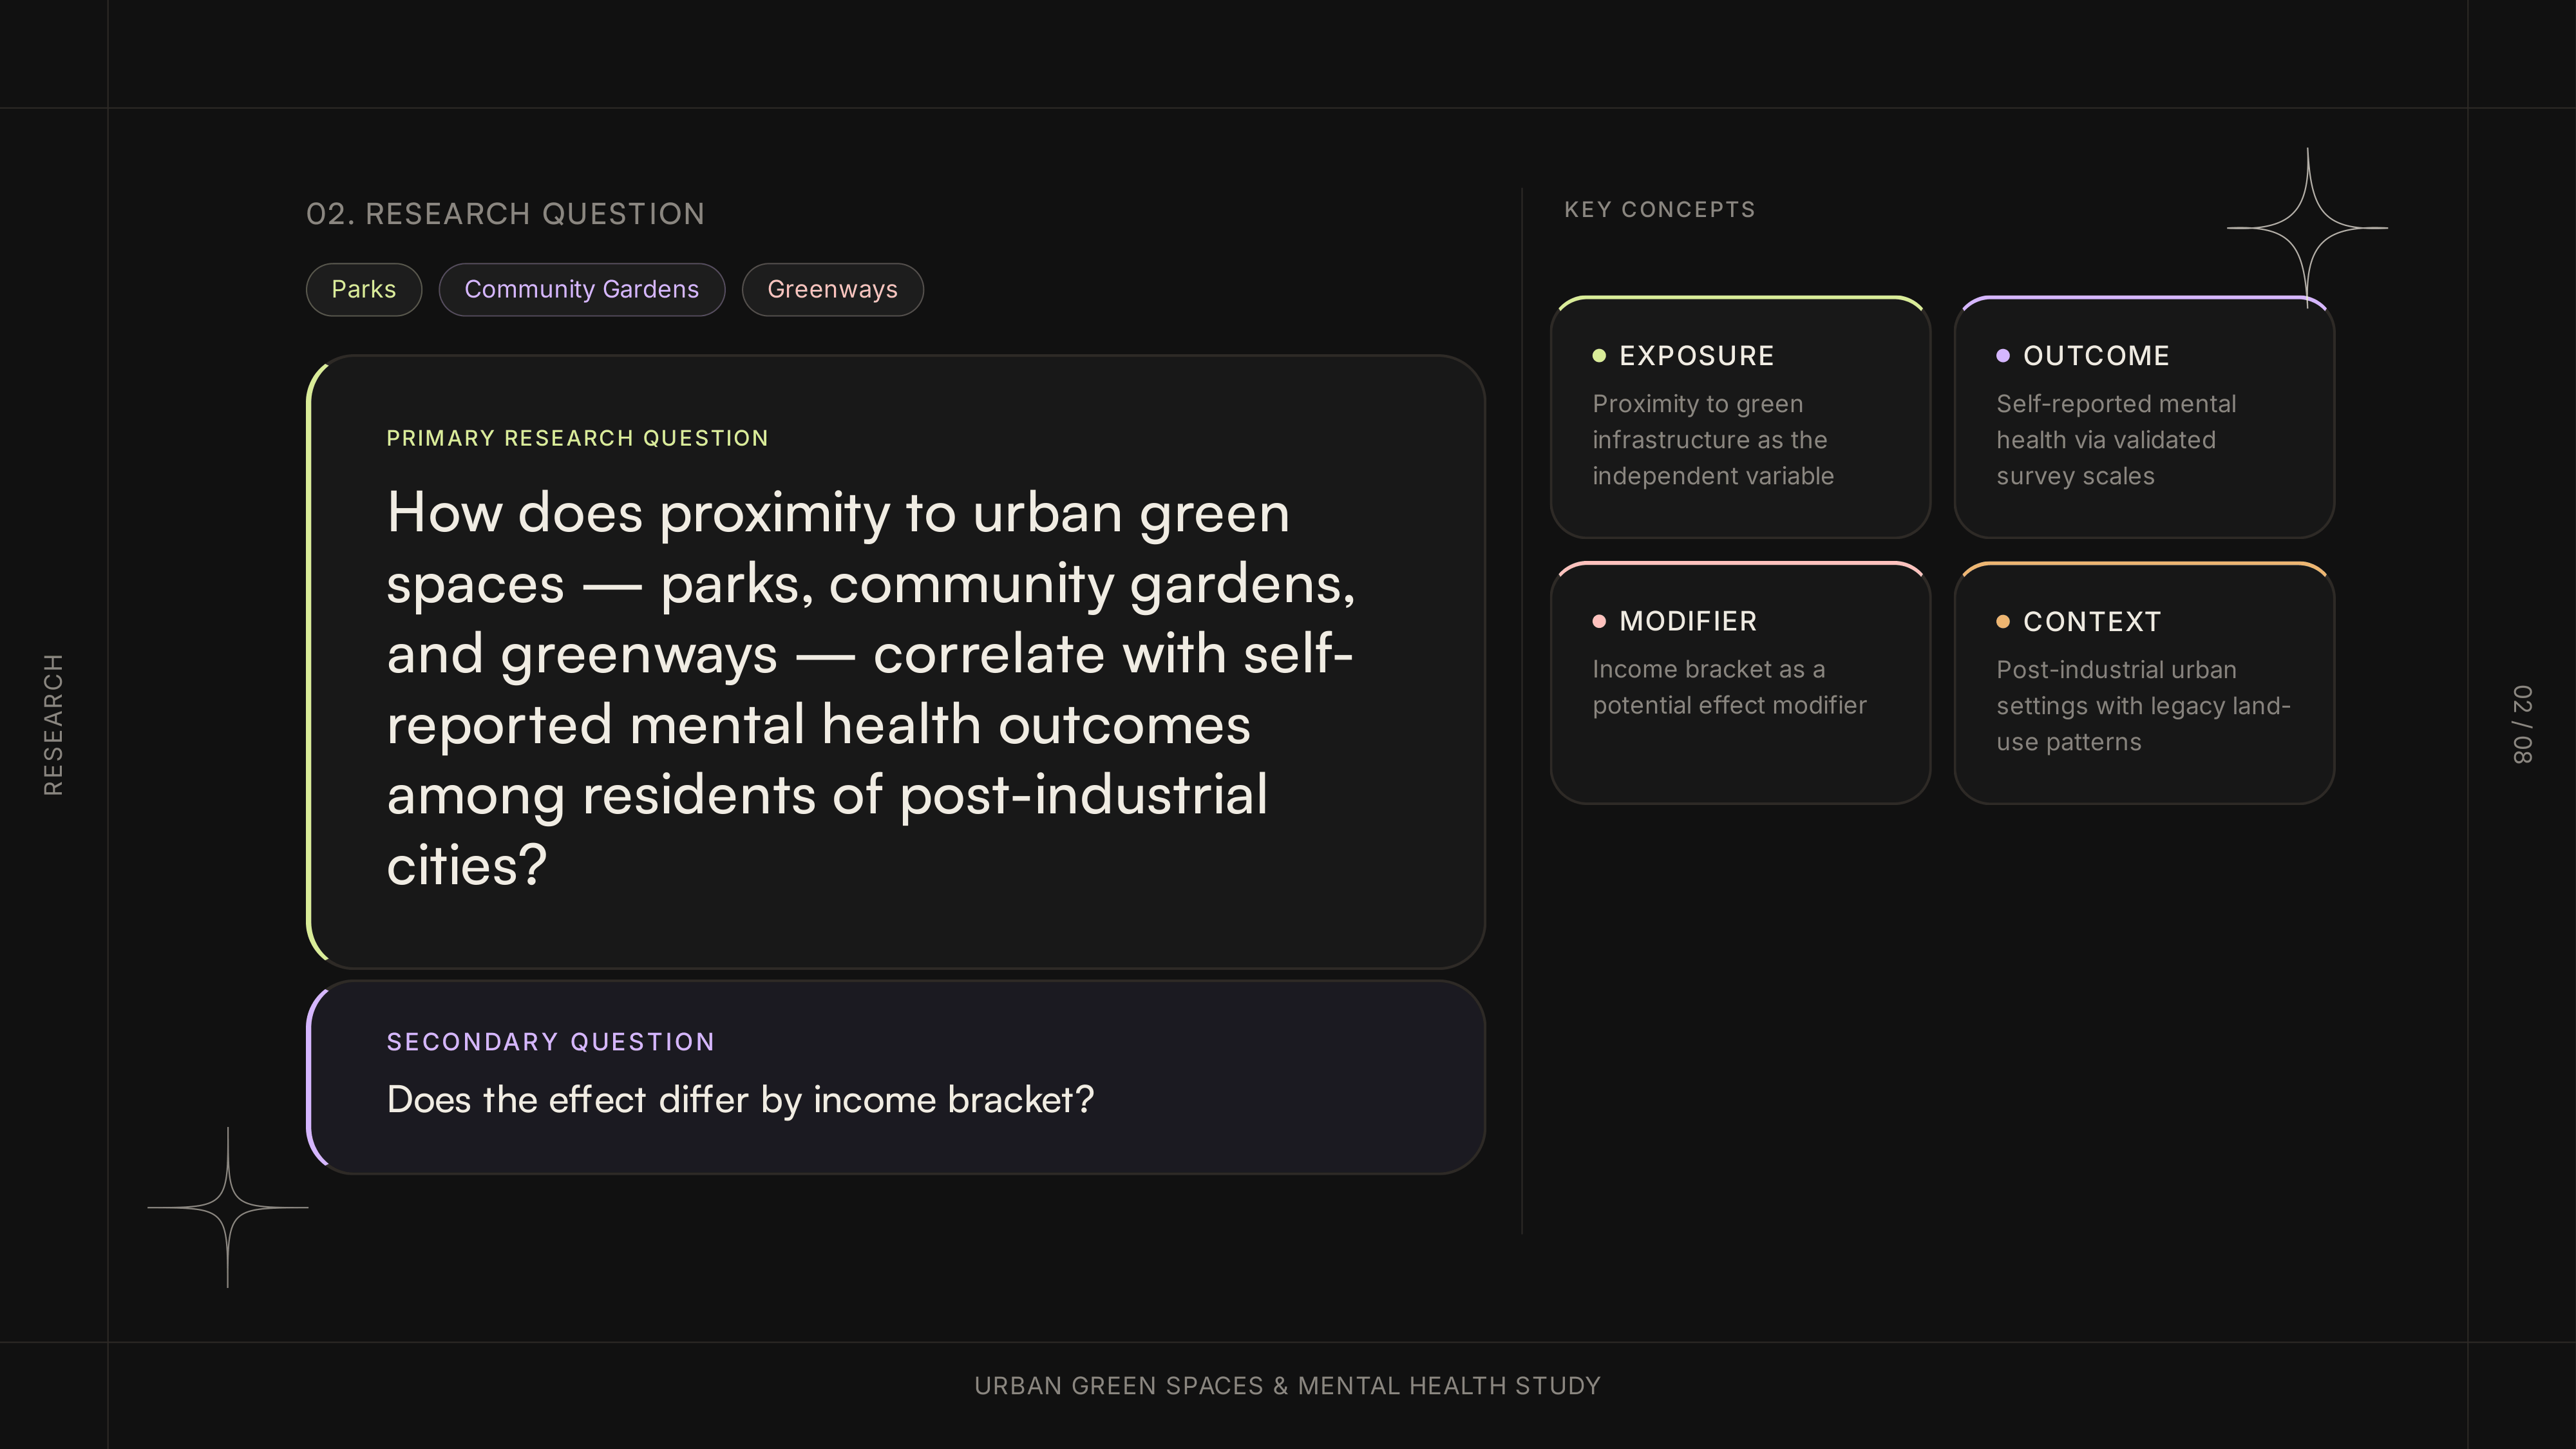Click the 02 / 08 page indicator

2522,724
